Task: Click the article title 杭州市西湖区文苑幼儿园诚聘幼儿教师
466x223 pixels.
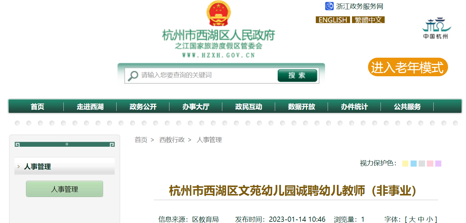Action: point(293,191)
